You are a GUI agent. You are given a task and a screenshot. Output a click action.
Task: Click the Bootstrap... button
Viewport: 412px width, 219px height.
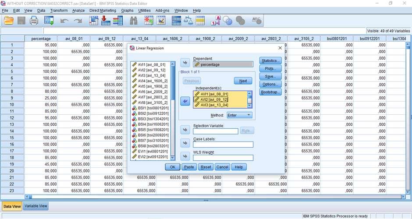(x=270, y=92)
